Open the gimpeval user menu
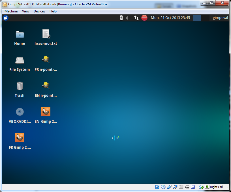Image resolution: width=231 pixels, height=192 pixels. (x=220, y=18)
